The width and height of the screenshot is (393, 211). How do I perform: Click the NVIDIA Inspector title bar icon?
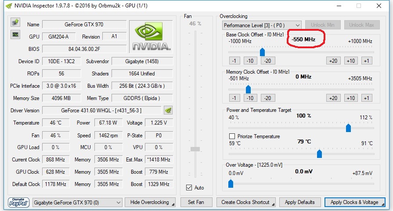coord(9,6)
